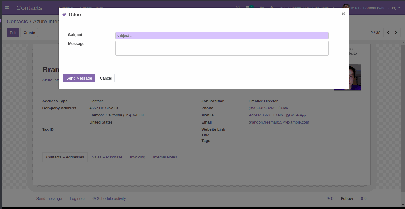Click the Mitchell Admin avatar image
Screen dimensions: 405x209
point(346,7)
